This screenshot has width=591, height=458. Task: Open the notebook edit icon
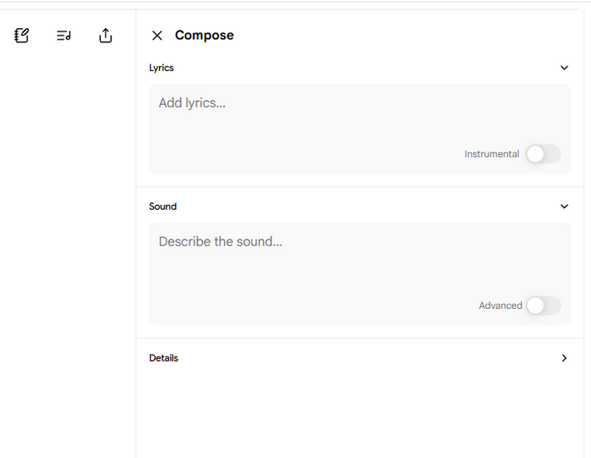click(x=22, y=36)
